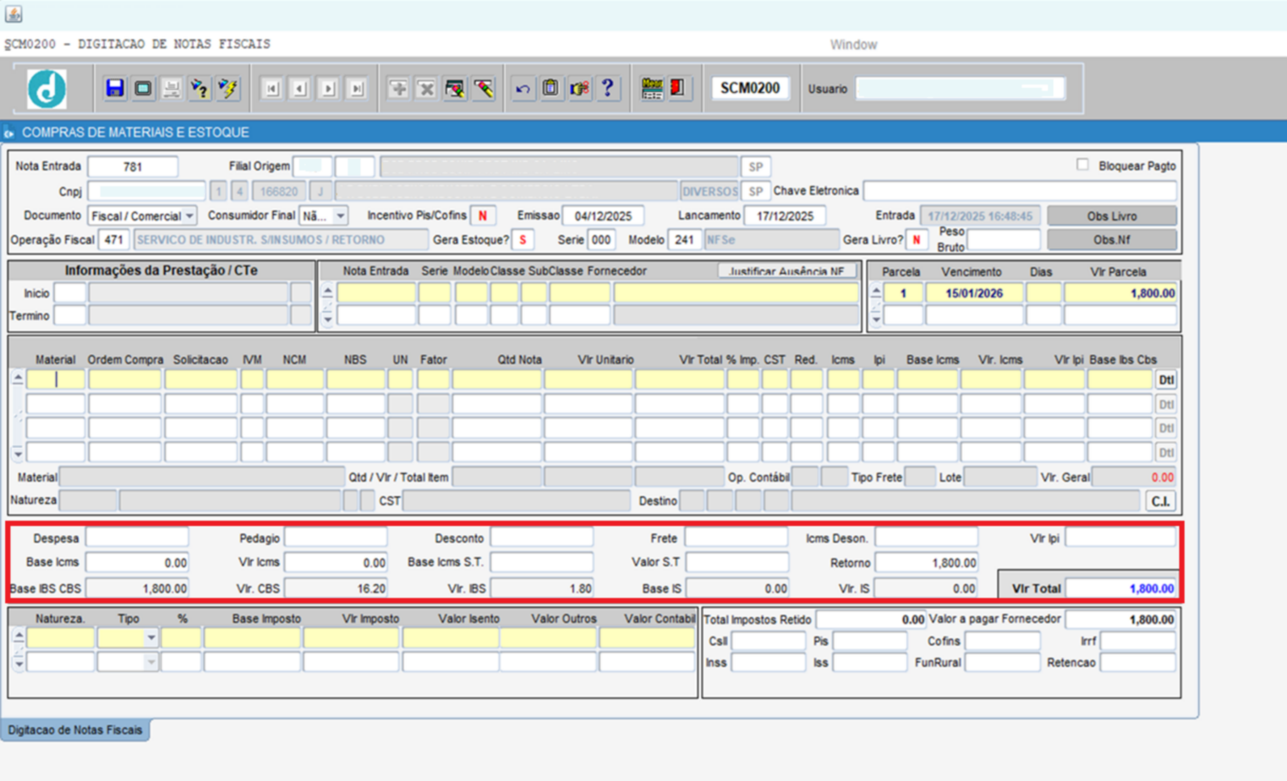
Task: Enable the Bloquear Pagto checkbox
Action: (x=1082, y=165)
